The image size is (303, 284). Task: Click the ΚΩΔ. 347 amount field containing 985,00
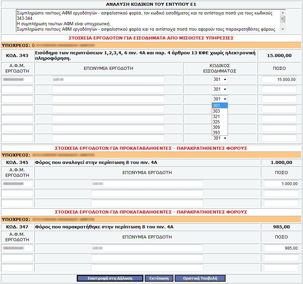281,248
